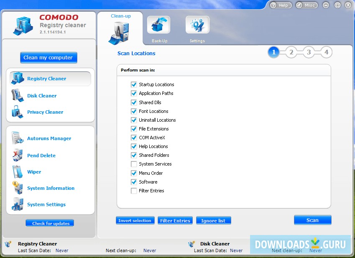Image resolution: width=355 pixels, height=258 pixels.
Task: Click the Check for updates button
Action: pyautogui.click(x=50, y=223)
